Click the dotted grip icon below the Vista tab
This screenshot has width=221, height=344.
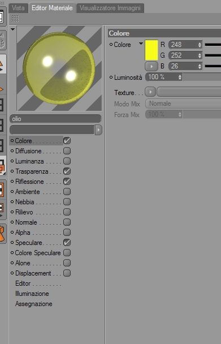[15, 19]
